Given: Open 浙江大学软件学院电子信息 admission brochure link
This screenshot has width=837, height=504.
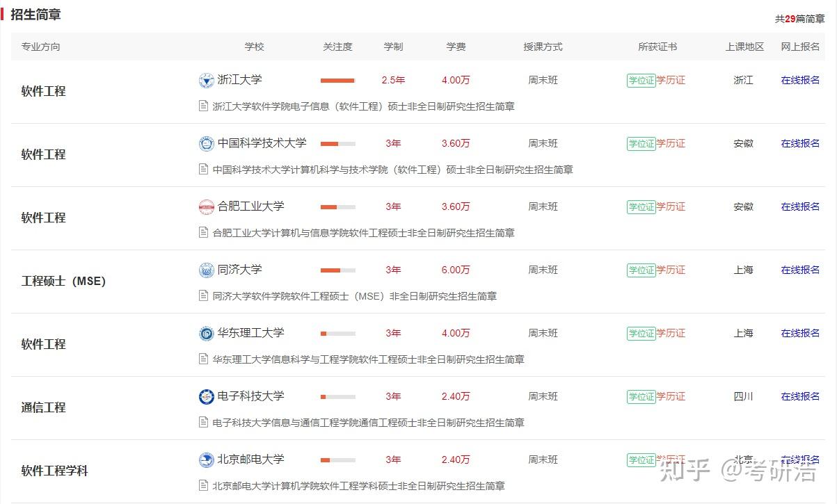Looking at the screenshot, I should pos(363,106).
